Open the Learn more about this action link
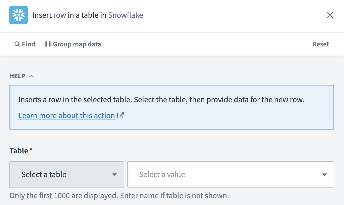Image resolution: width=344 pixels, height=205 pixels. click(x=67, y=115)
